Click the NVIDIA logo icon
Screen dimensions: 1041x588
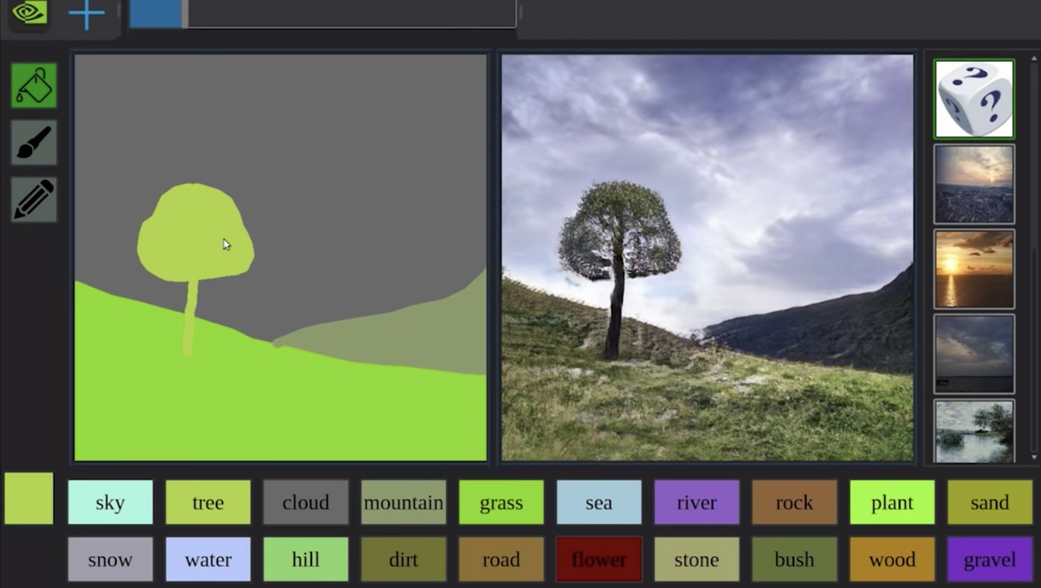click(x=29, y=13)
